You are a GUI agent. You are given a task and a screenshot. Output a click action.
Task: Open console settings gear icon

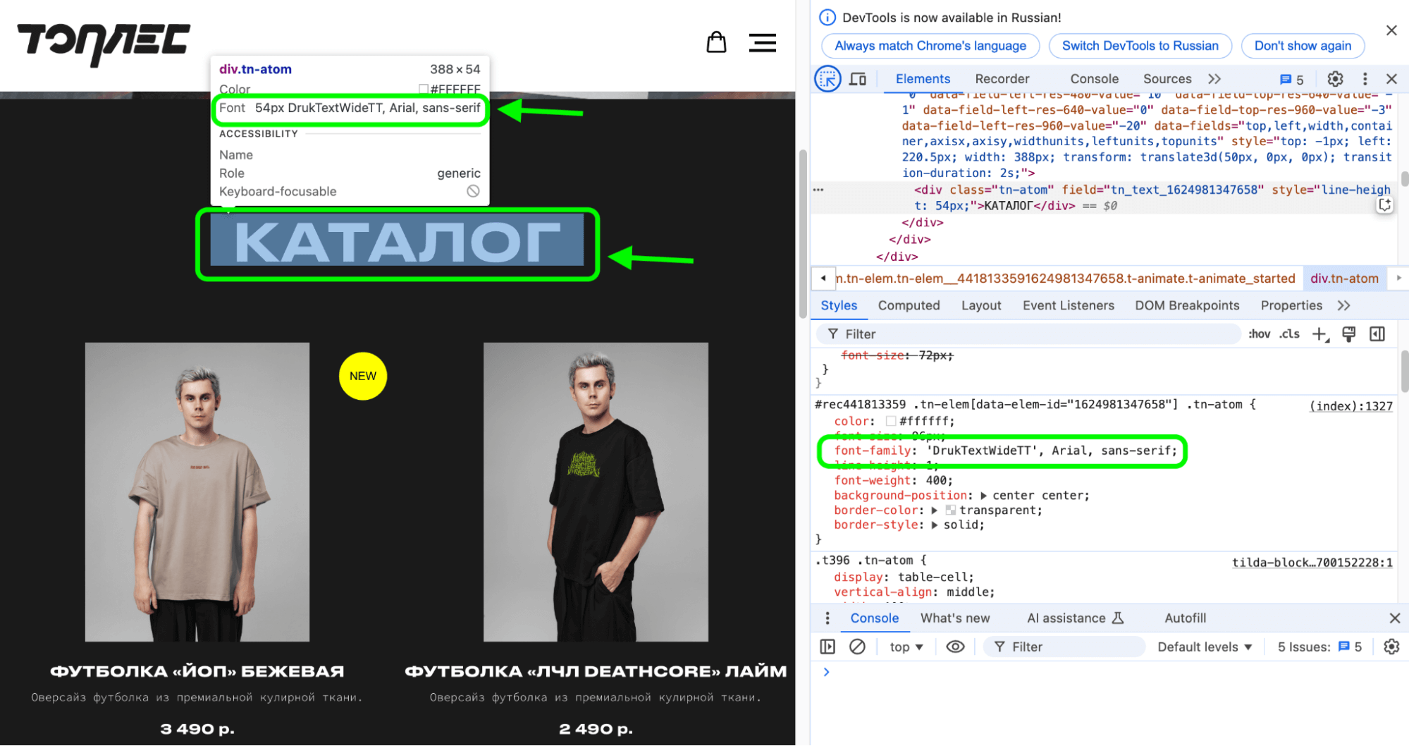click(x=1391, y=647)
